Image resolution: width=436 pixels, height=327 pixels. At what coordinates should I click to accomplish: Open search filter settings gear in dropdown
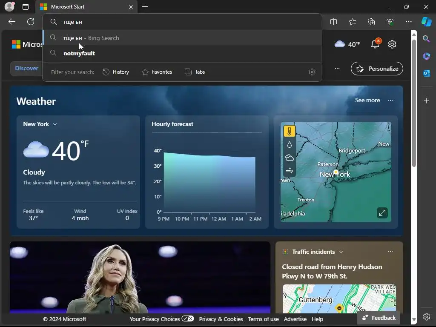(x=312, y=72)
